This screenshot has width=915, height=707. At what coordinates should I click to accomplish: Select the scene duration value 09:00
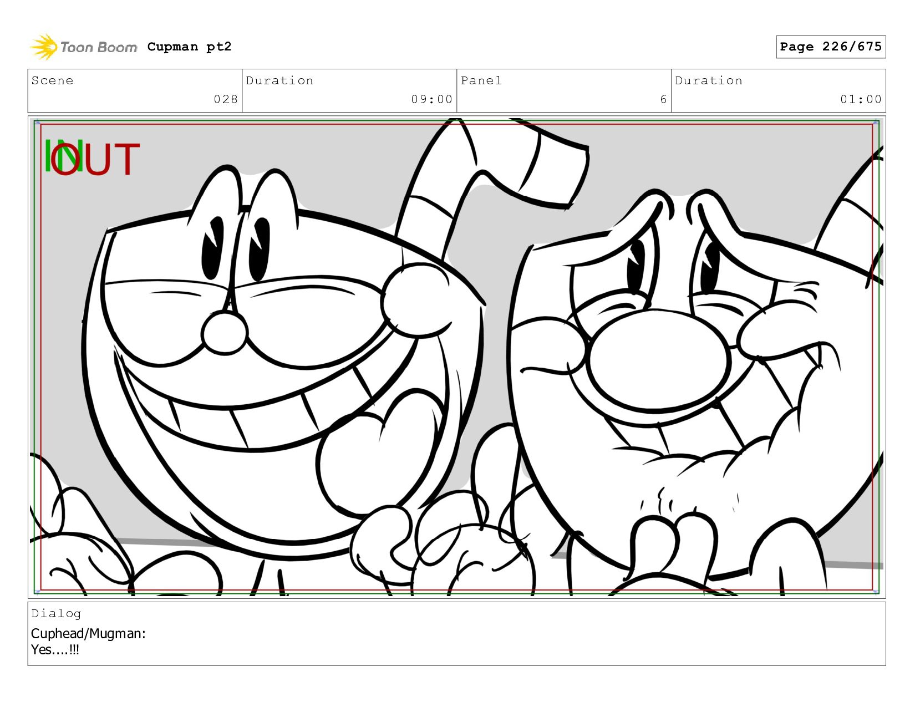click(x=432, y=99)
